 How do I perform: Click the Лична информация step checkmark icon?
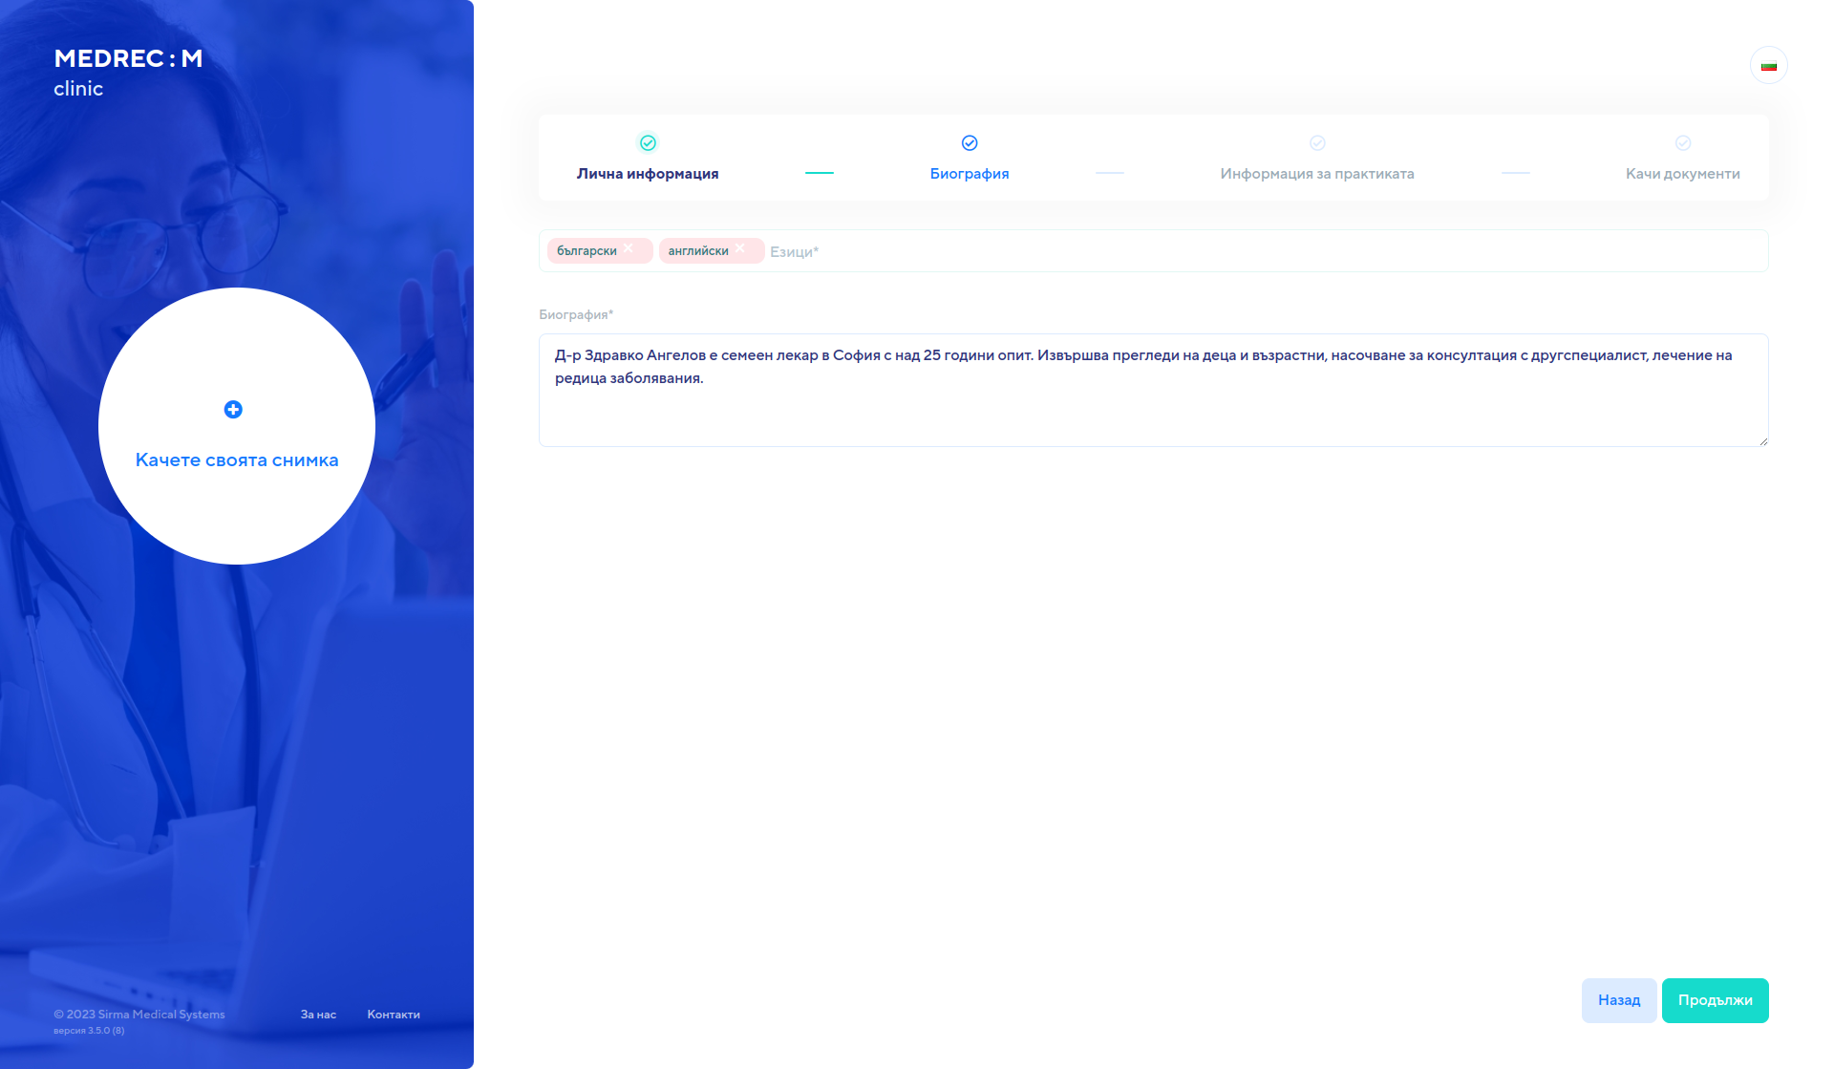coord(648,143)
